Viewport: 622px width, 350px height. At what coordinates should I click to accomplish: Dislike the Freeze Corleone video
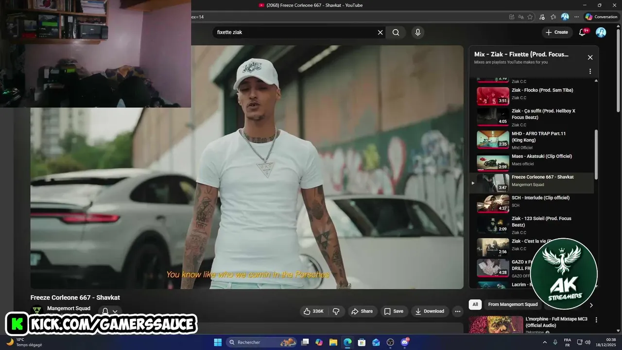(336, 311)
